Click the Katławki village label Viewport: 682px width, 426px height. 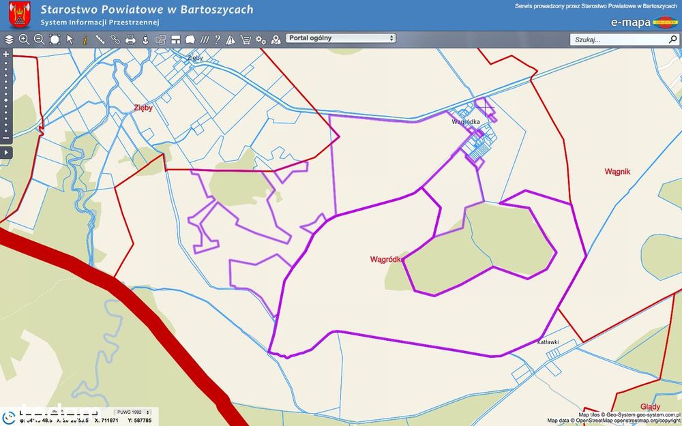[x=548, y=342]
